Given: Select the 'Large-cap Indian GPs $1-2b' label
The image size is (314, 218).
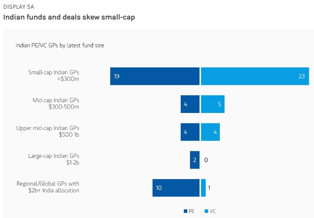Looking at the screenshot, I should tap(54, 159).
